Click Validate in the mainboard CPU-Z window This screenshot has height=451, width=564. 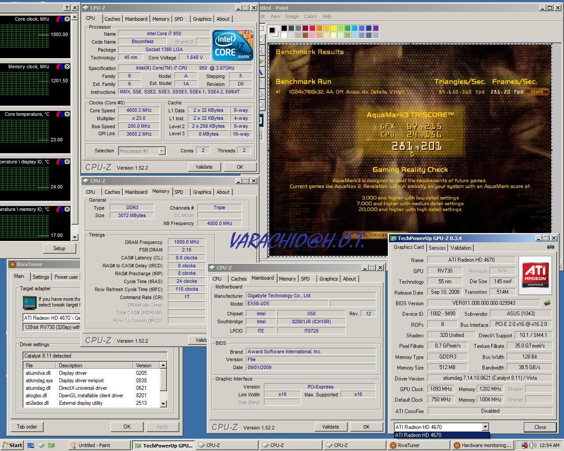point(330,427)
